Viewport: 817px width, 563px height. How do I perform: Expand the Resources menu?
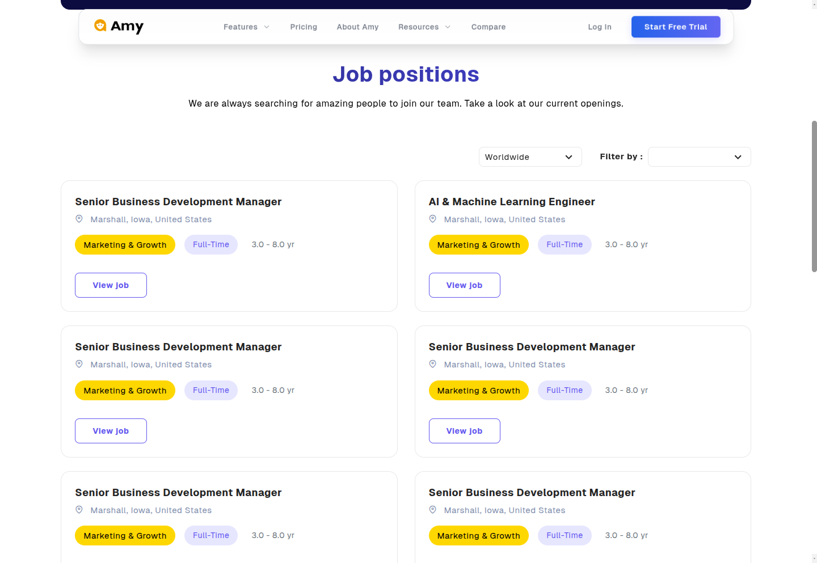[418, 27]
